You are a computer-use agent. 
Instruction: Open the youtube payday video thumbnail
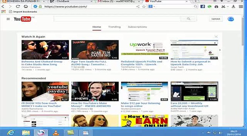(x=45, y=91)
